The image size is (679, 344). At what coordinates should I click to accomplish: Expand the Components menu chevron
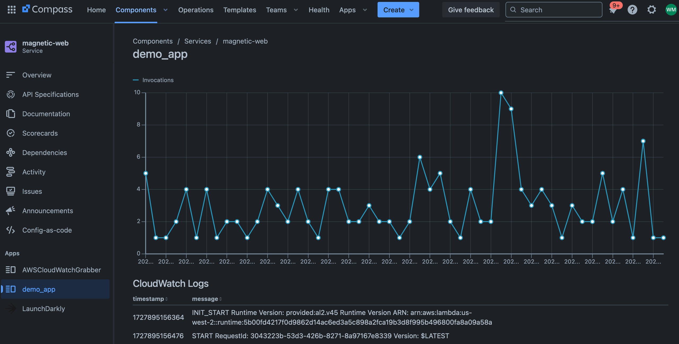coord(166,10)
